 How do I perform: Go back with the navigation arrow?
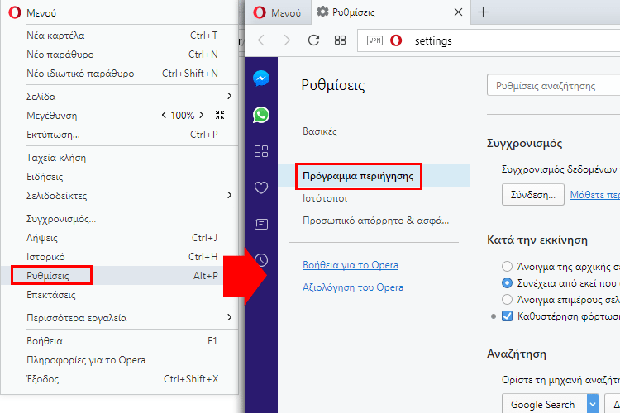click(261, 40)
